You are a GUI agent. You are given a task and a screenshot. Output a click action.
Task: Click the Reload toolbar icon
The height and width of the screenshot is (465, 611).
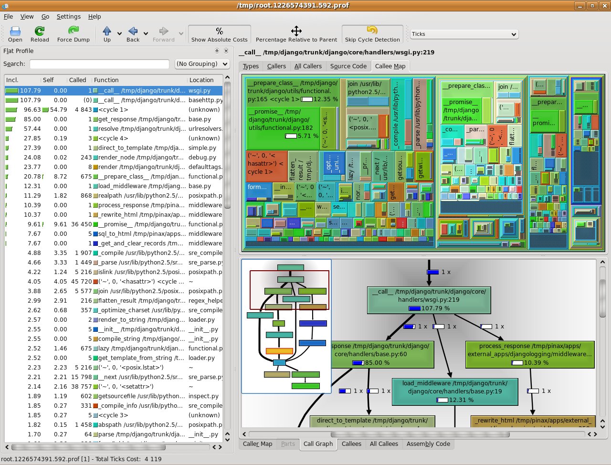[40, 34]
